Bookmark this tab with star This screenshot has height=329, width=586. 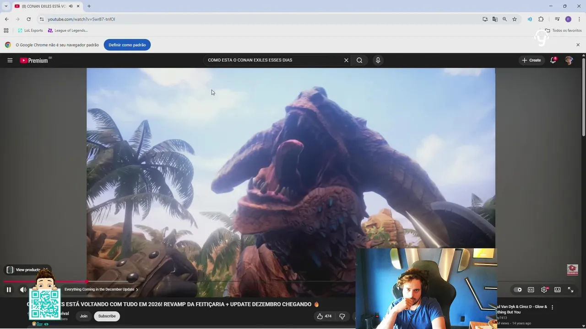[x=515, y=19]
